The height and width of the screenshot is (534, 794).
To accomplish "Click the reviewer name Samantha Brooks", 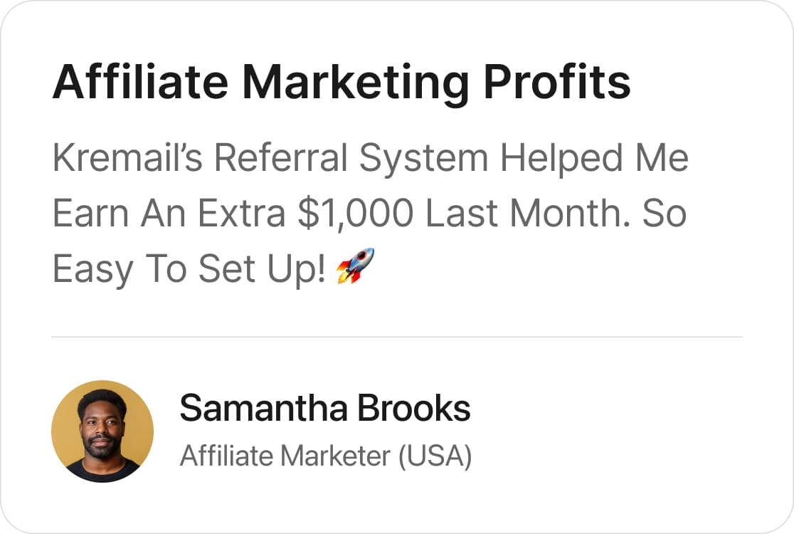I will 325,409.
